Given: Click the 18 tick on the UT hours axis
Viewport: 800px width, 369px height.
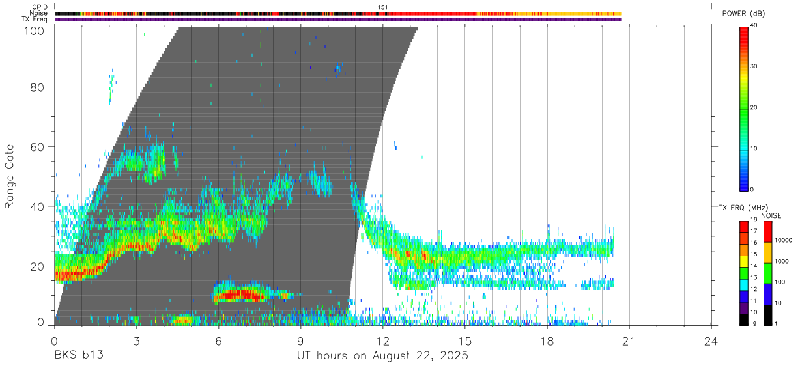Looking at the screenshot, I should [547, 340].
